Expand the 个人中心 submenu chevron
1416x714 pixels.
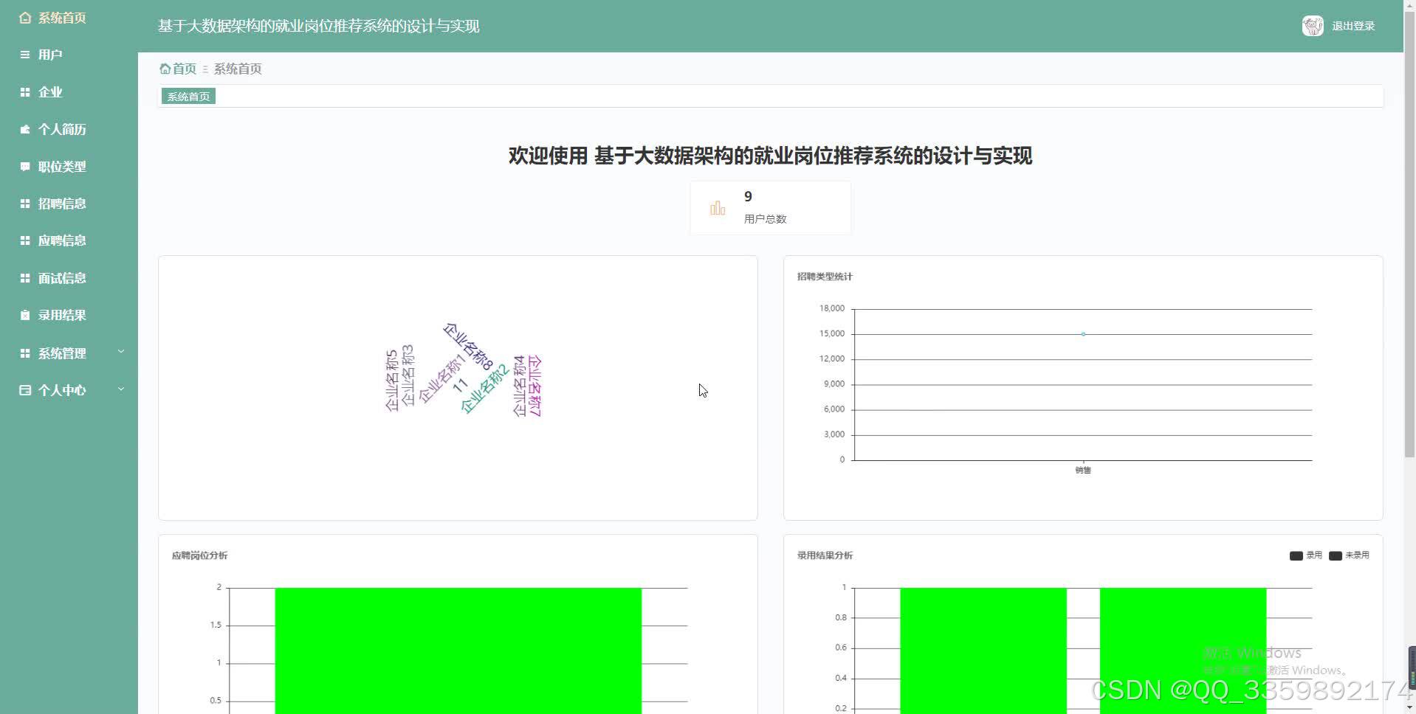[121, 389]
